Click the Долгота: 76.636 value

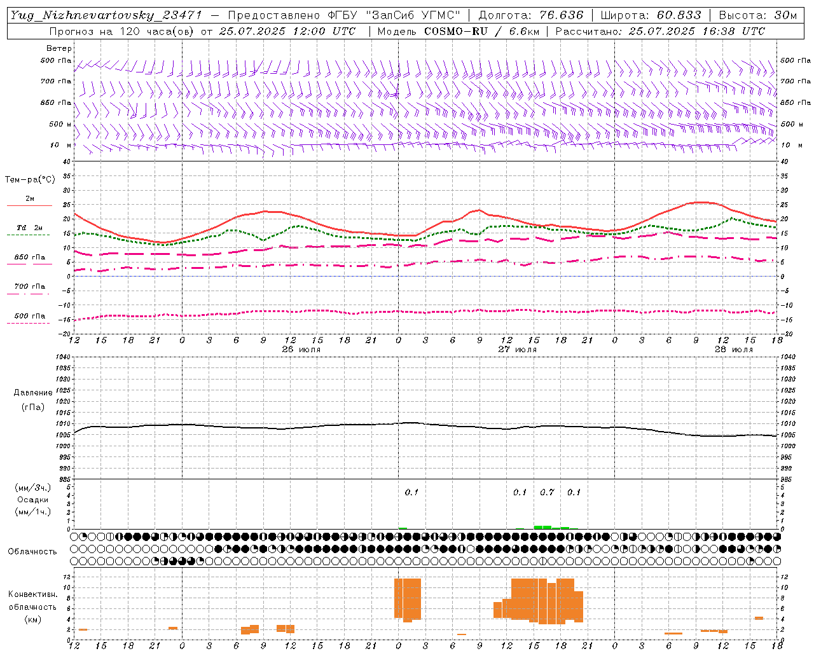tap(530, 15)
